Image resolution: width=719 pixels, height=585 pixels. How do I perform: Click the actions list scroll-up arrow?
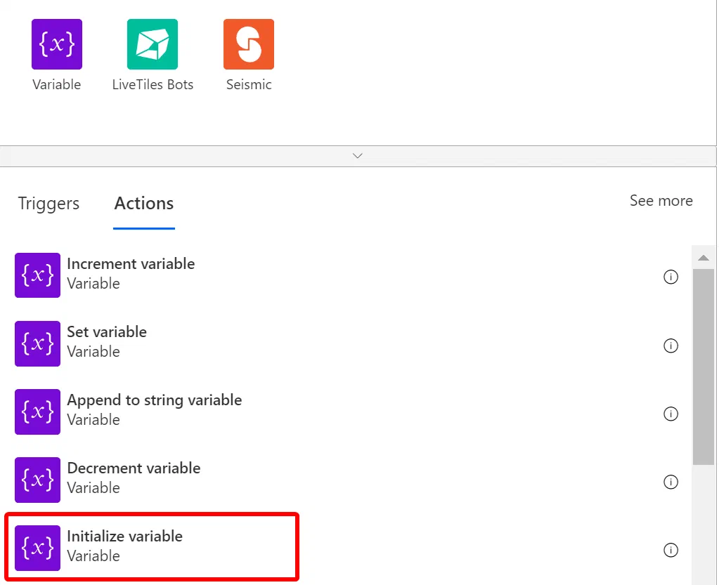704,258
